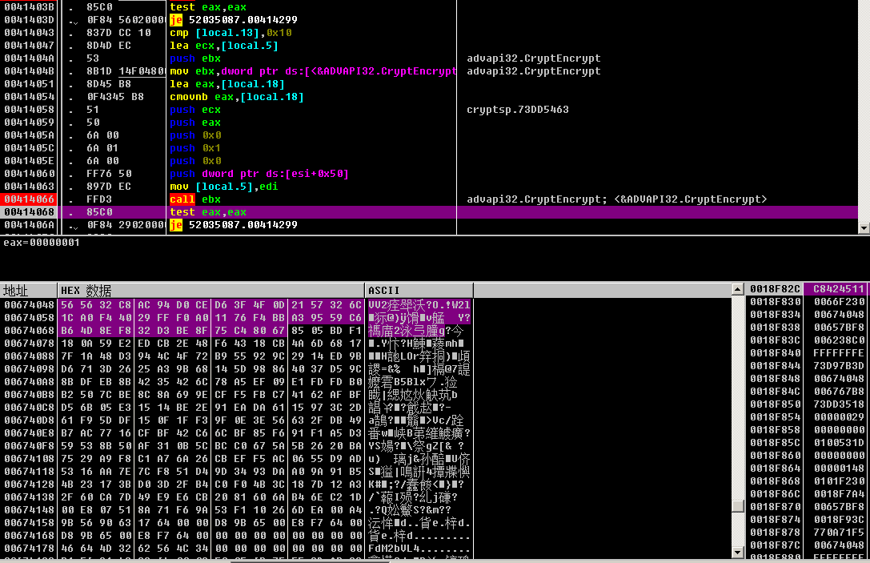Click hex dump scrollbar thumb

[738, 506]
